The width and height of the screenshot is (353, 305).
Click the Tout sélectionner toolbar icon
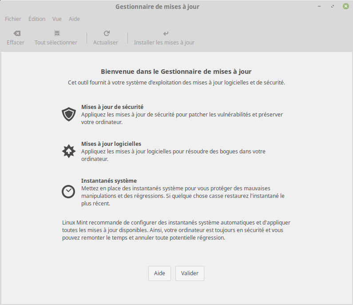point(56,34)
